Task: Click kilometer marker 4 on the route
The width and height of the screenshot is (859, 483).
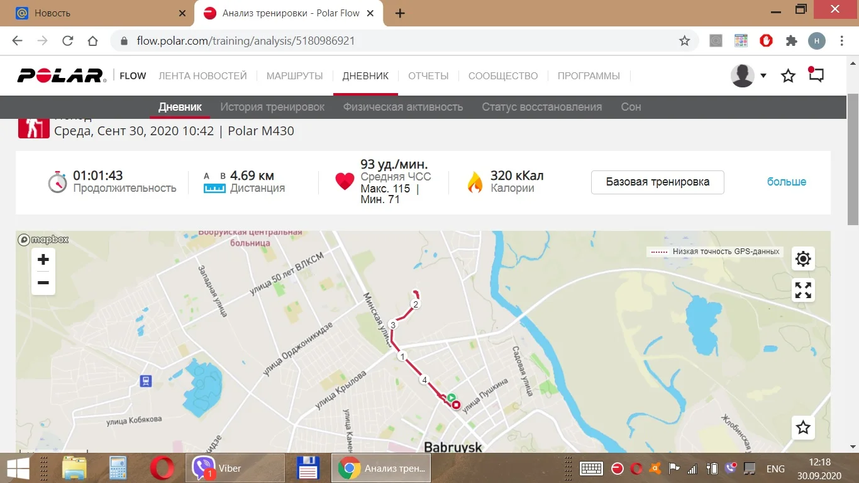Action: pos(424,380)
